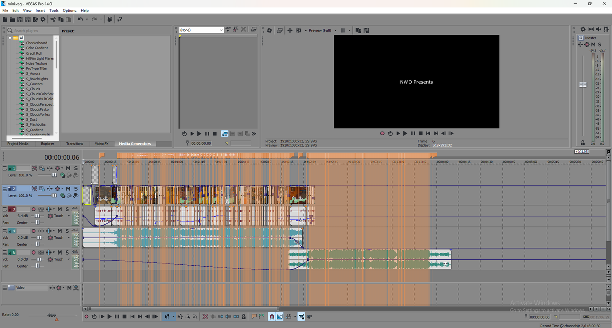Open the Undo history dropdown arrow
Screen dimensions: 612x328
(87, 19)
